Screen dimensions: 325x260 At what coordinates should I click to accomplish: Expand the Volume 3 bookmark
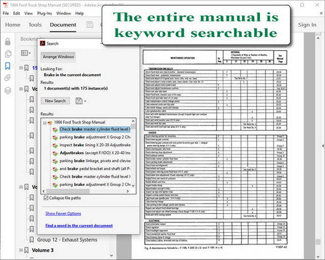click(21, 250)
